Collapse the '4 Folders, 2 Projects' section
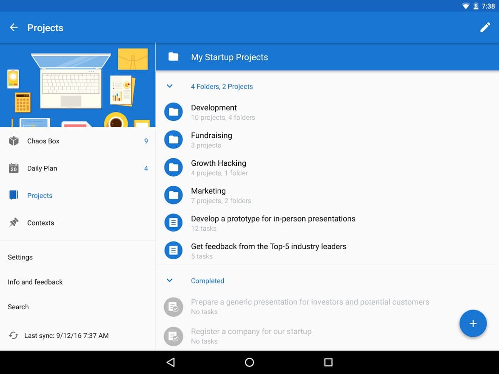 pyautogui.click(x=169, y=86)
